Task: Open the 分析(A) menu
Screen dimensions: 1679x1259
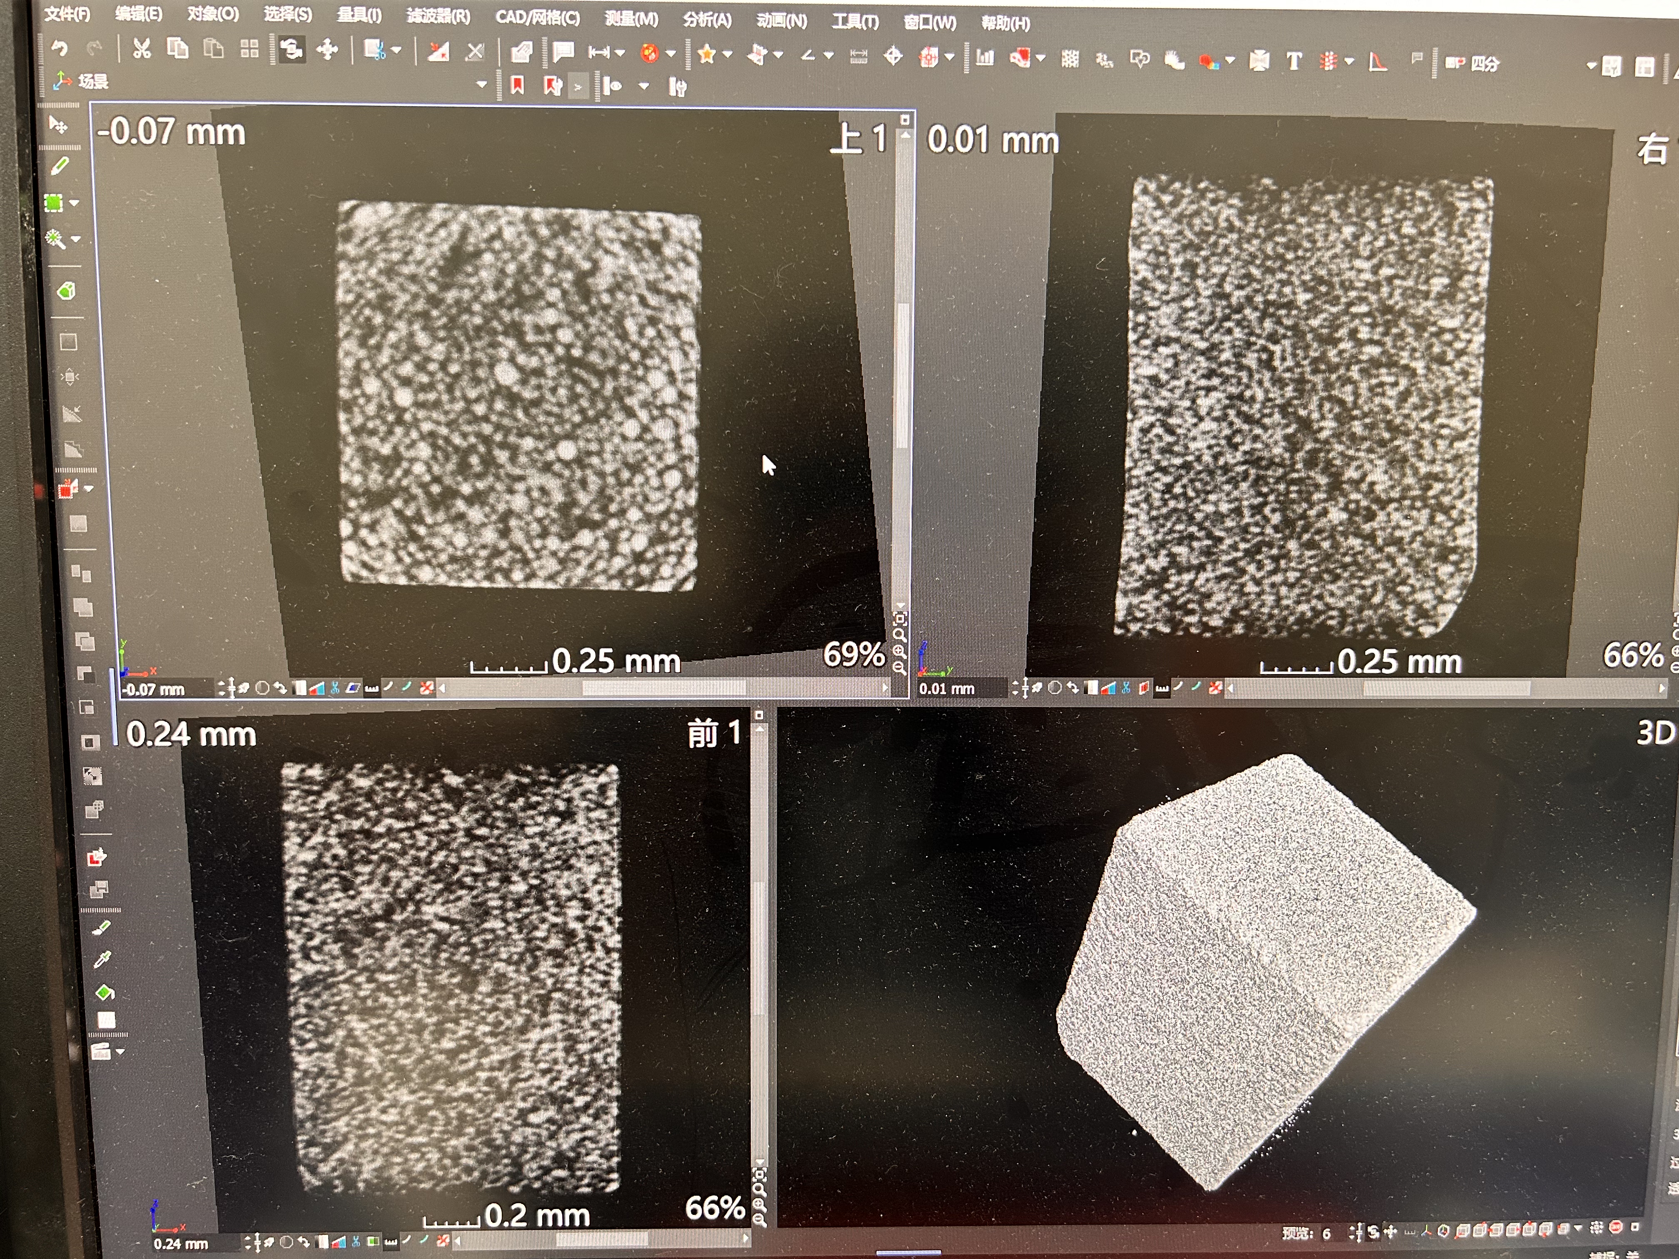Action: click(x=707, y=20)
